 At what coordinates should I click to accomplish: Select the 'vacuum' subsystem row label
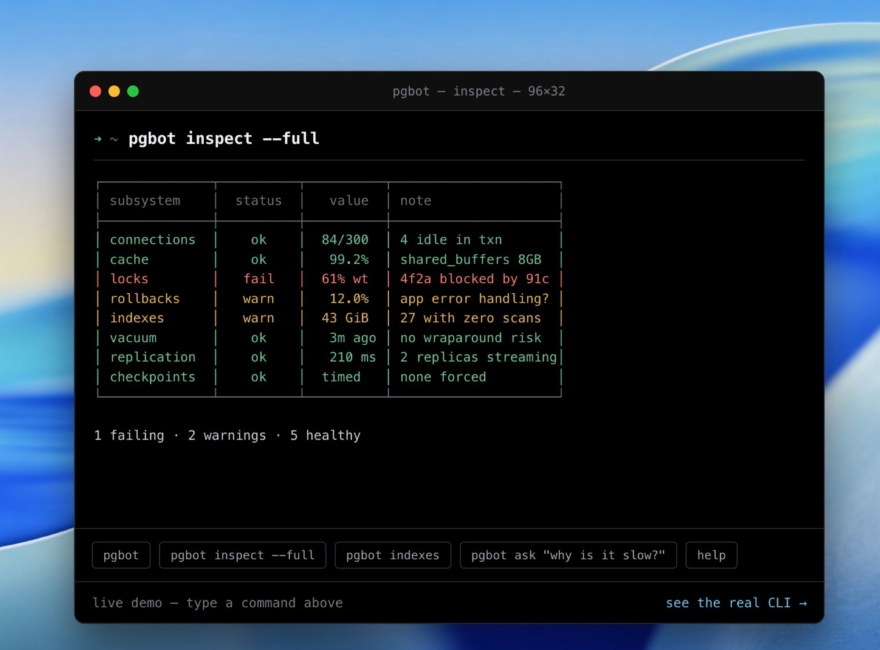tap(133, 338)
